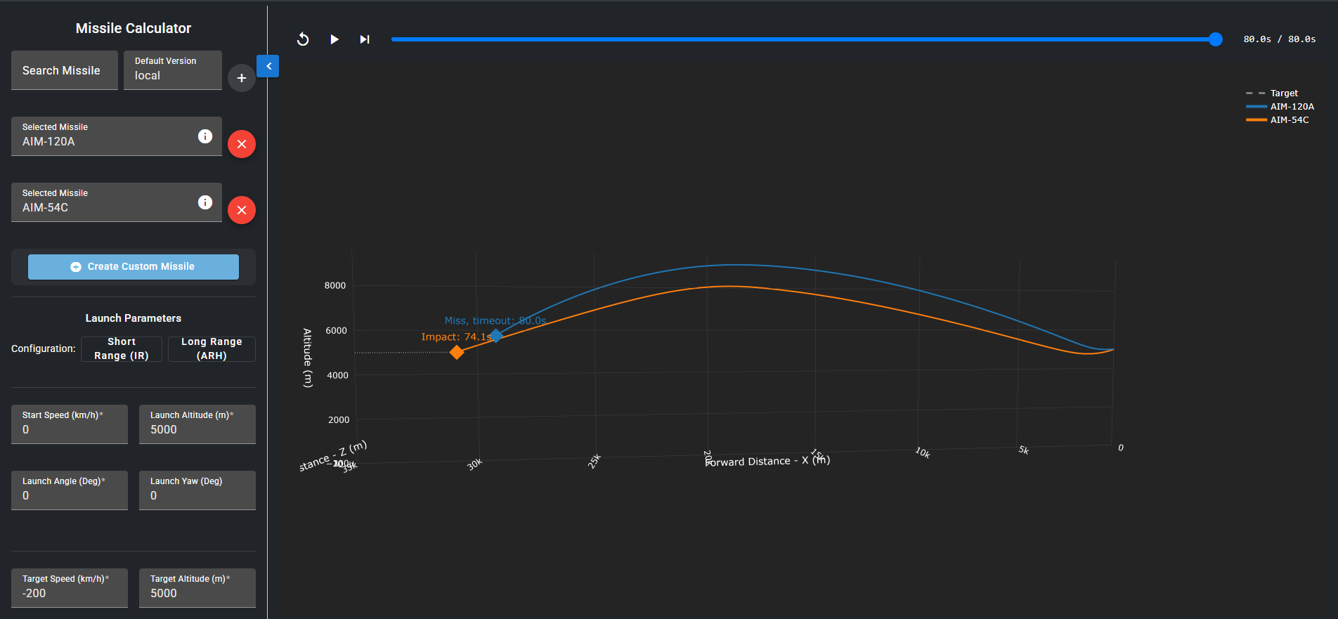Toggle AIM-54C trace in the legend
This screenshot has height=619, width=1338.
pos(1289,120)
